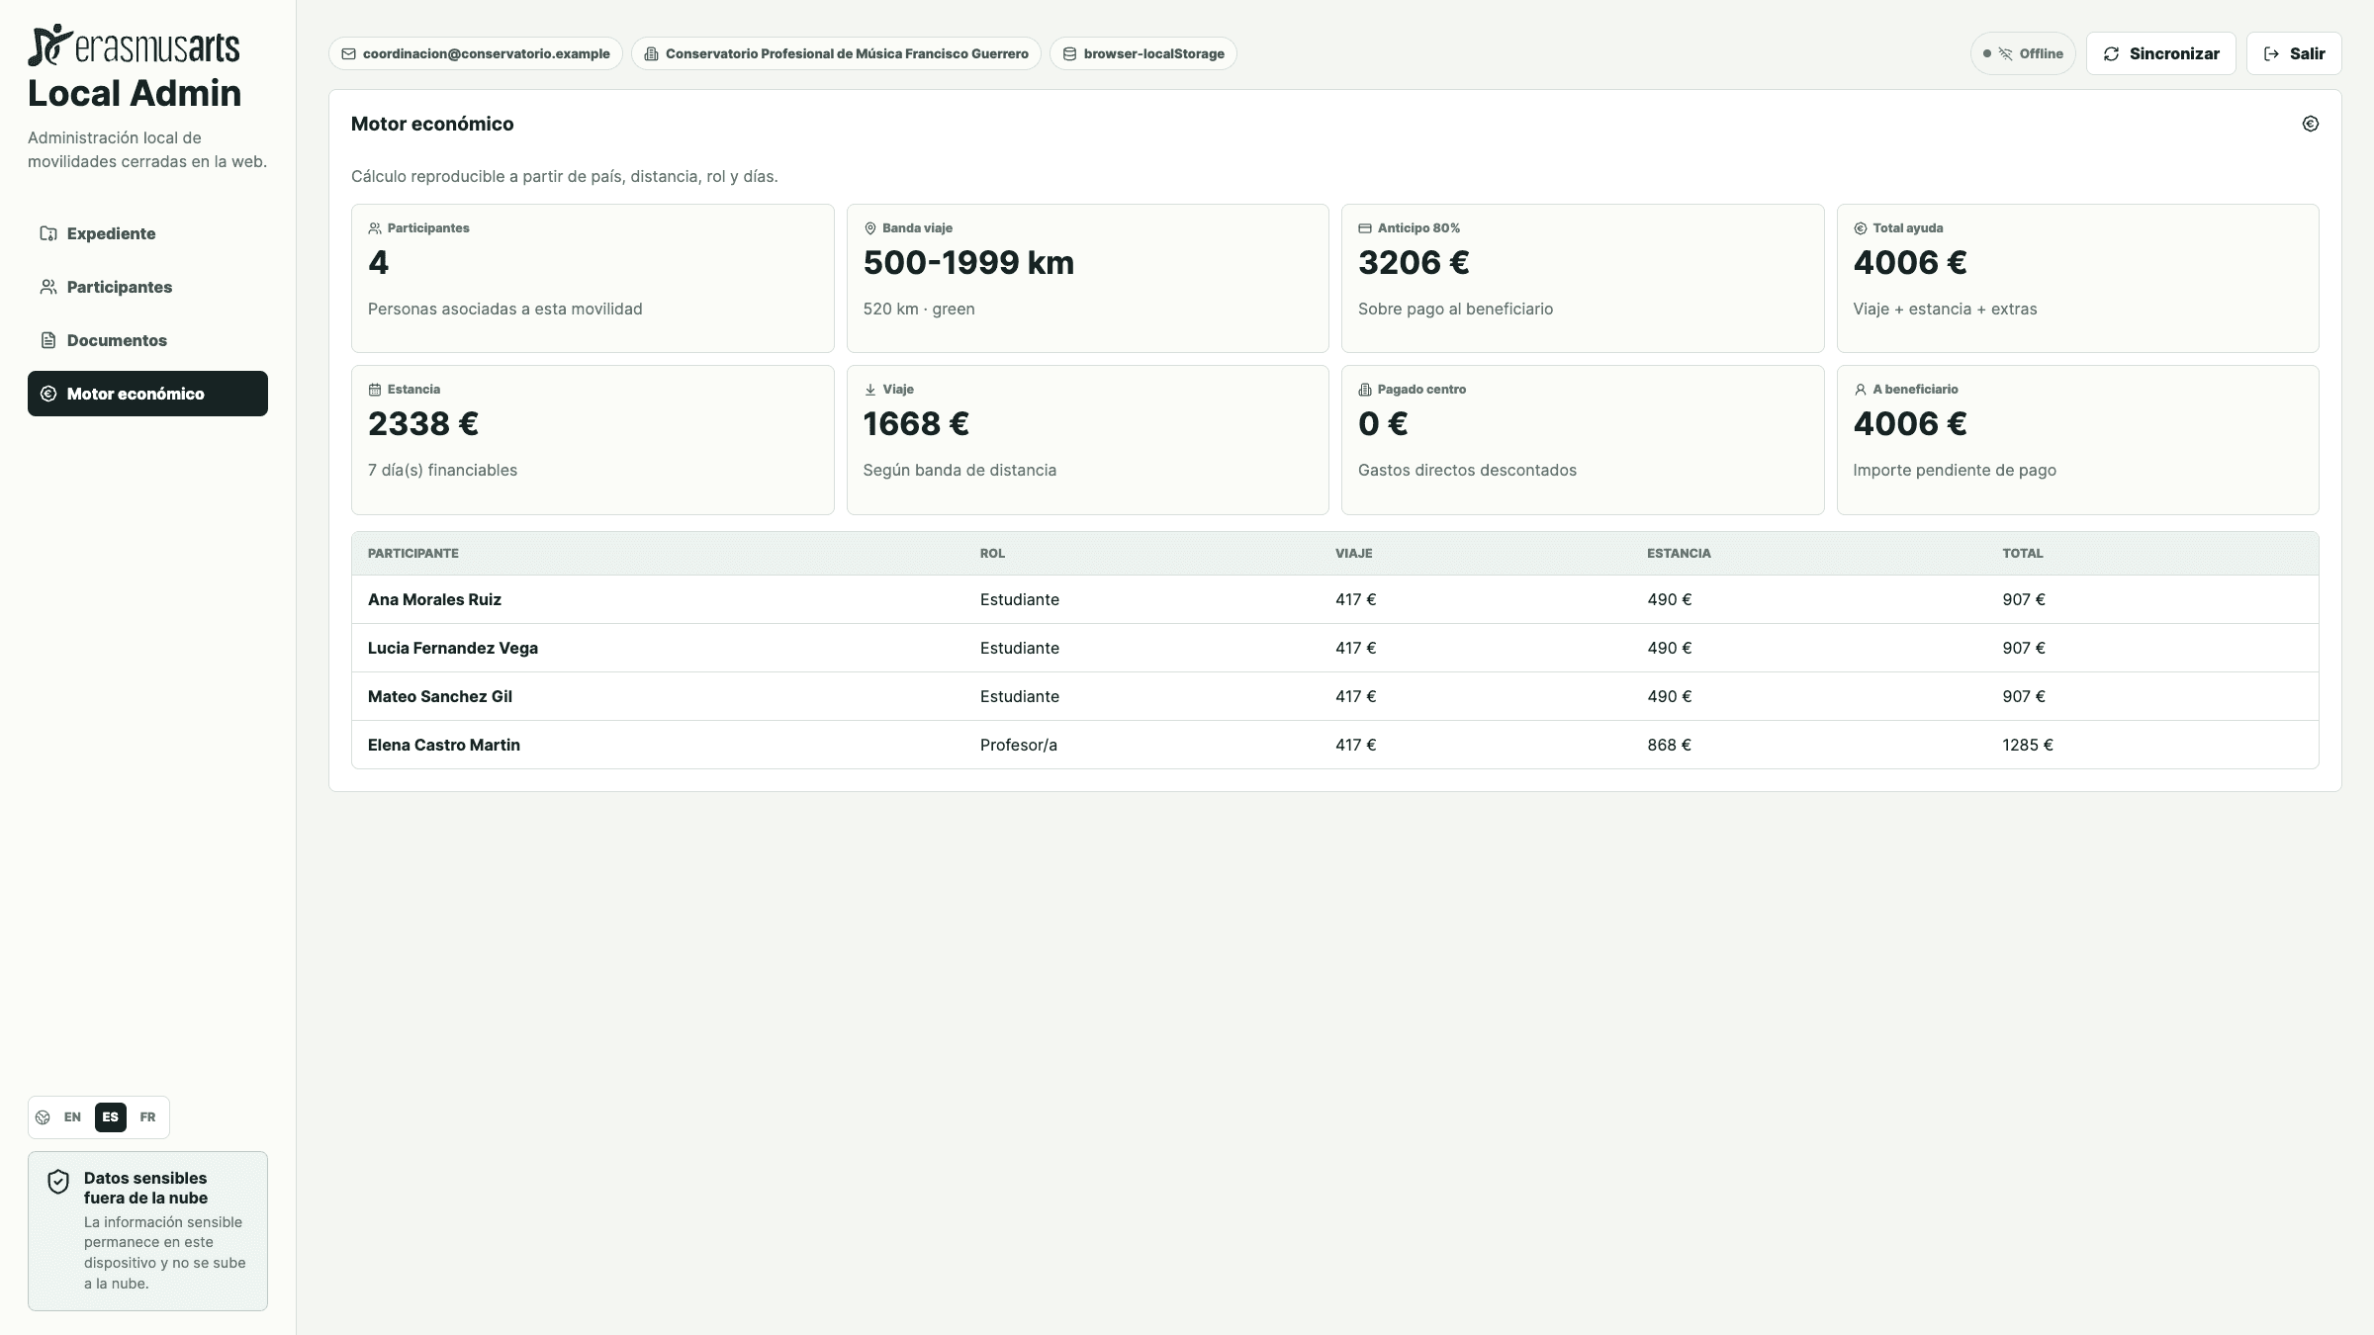Click the Ana Morales Ruiz row name
2374x1335 pixels.
point(434,599)
